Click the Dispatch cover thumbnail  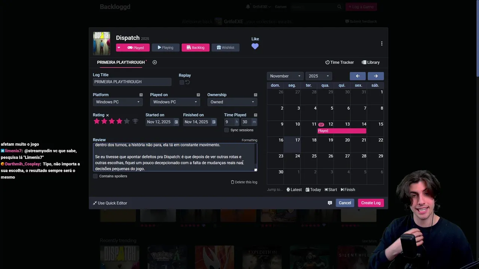[x=101, y=44]
